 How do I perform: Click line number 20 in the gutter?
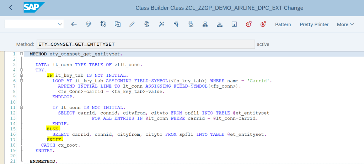tap(13, 156)
